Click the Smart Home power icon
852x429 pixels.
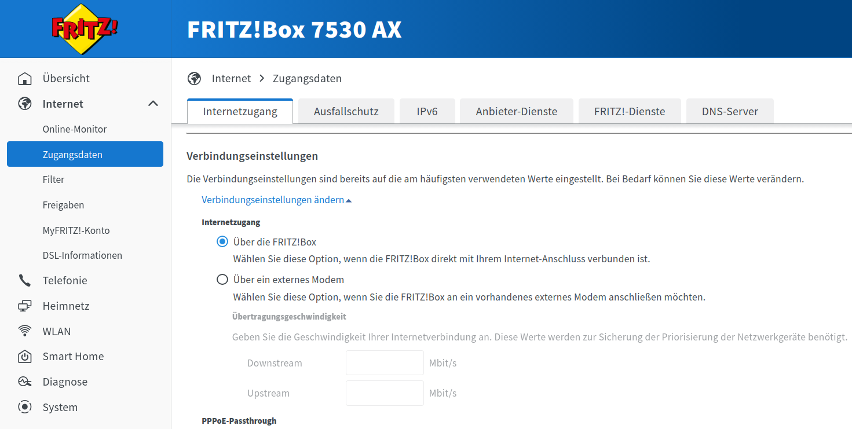coord(25,357)
